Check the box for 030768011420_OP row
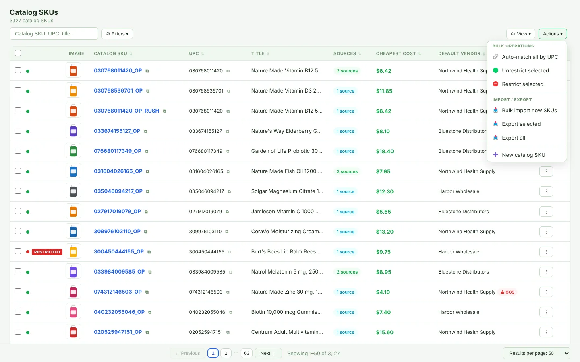 point(18,70)
